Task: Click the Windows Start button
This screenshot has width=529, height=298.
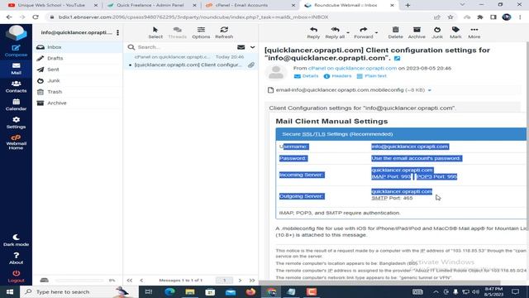Action: 10,291
